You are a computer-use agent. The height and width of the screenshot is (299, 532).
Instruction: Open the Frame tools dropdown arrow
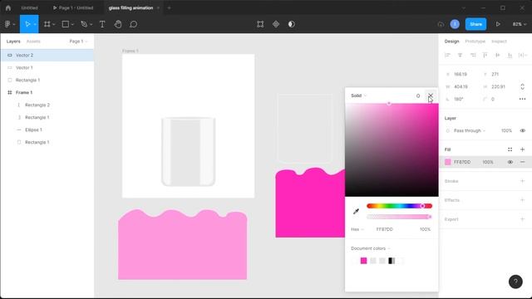coord(53,24)
